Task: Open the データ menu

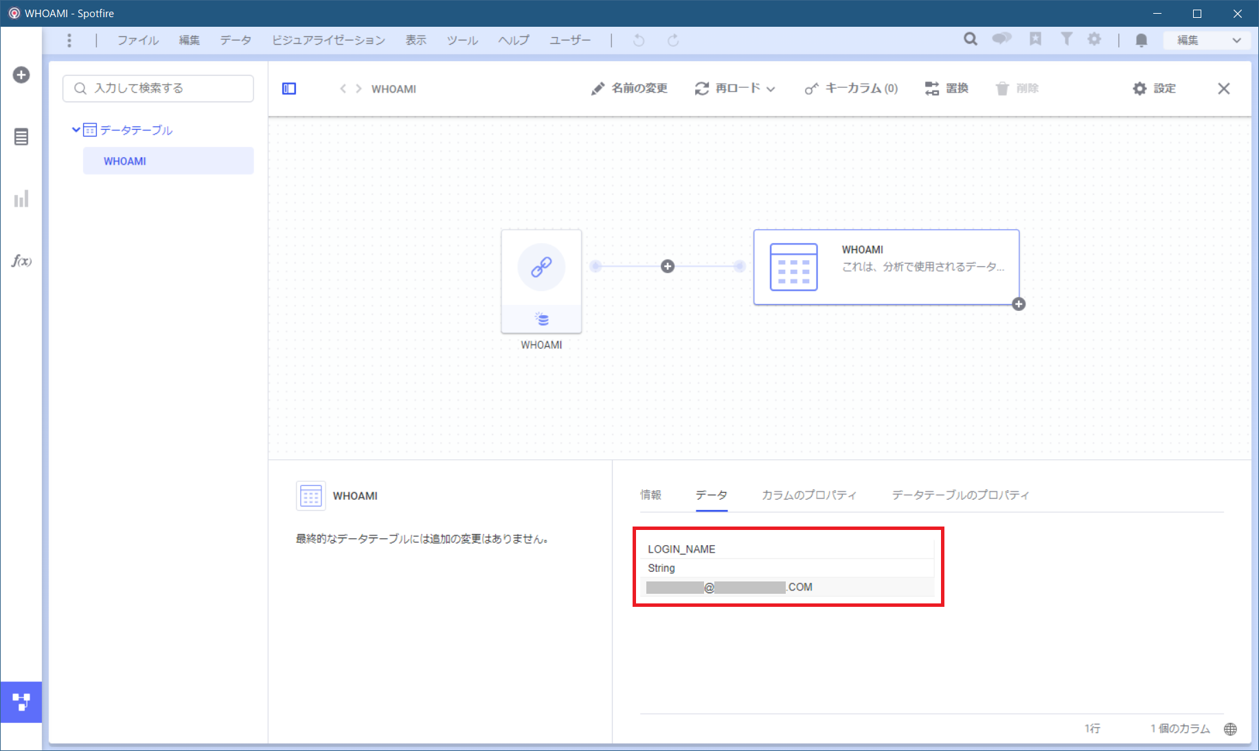Action: pyautogui.click(x=236, y=41)
